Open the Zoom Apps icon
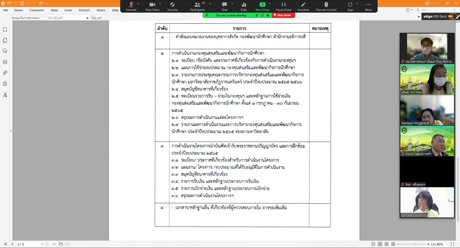Screen dimensions: 460x248 tap(350, 4)
